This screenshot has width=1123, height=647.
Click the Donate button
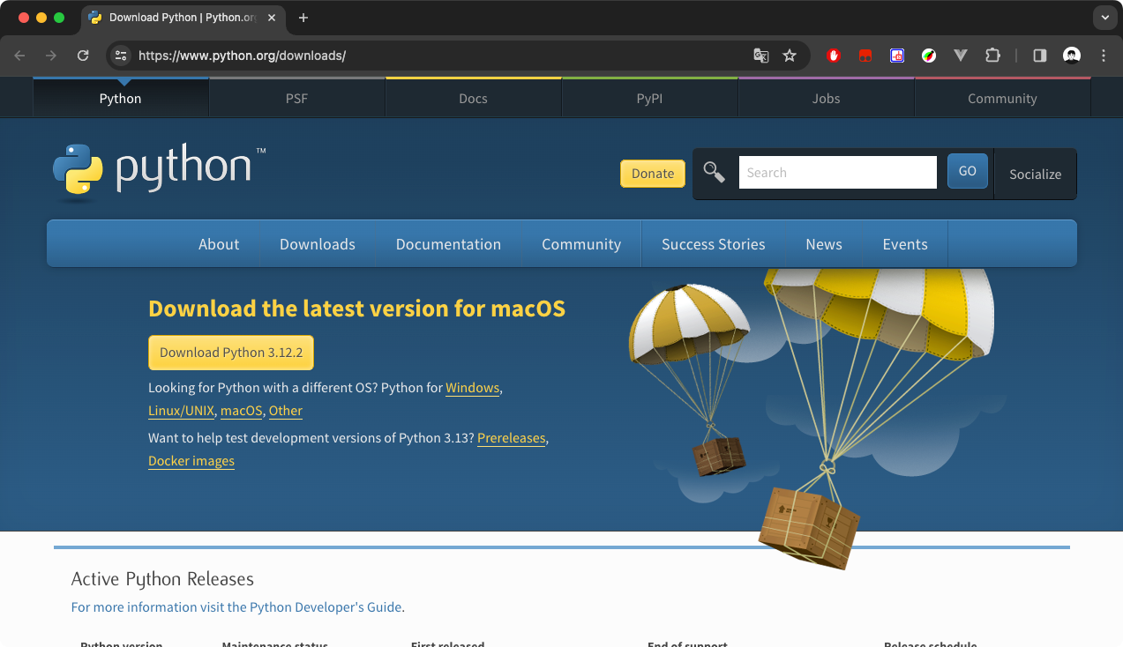(x=653, y=174)
